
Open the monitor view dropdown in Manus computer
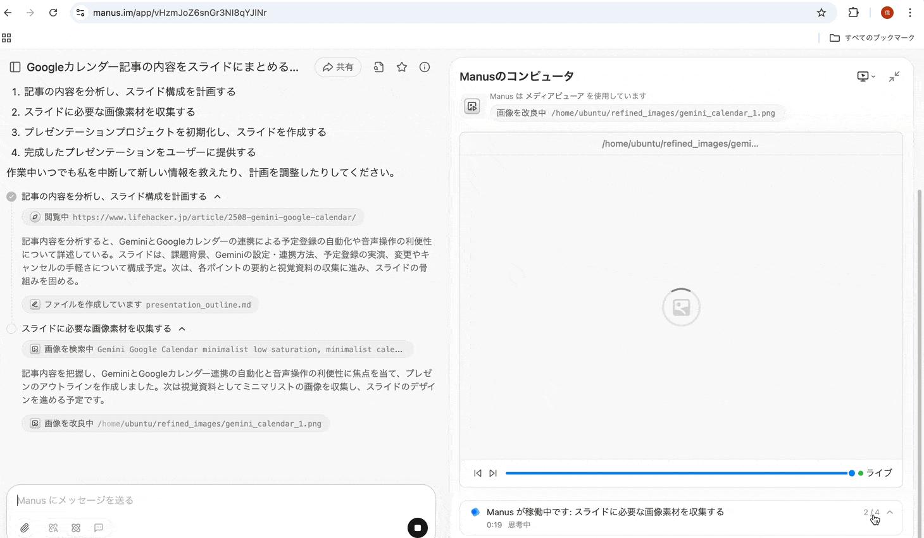865,76
